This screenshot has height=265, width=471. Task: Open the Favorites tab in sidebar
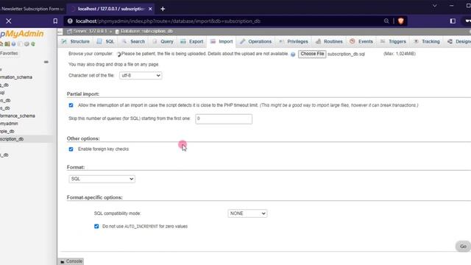tap(9, 53)
